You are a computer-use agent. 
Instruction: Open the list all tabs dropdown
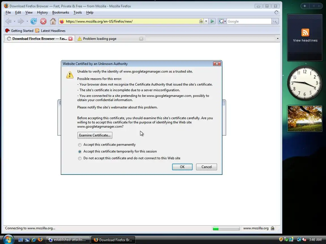(278, 39)
